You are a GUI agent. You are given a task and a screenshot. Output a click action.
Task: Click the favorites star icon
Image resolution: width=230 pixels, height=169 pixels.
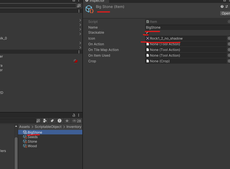(67, 121)
